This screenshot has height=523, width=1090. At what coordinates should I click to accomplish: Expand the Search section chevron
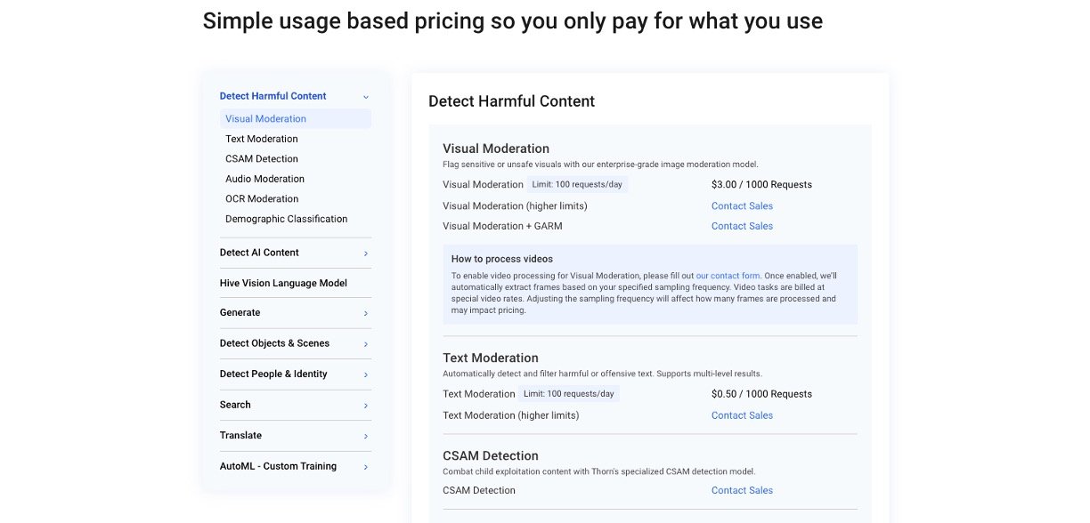point(365,406)
